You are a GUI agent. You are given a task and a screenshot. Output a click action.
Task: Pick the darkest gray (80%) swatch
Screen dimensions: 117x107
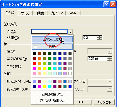[x=70, y=53]
